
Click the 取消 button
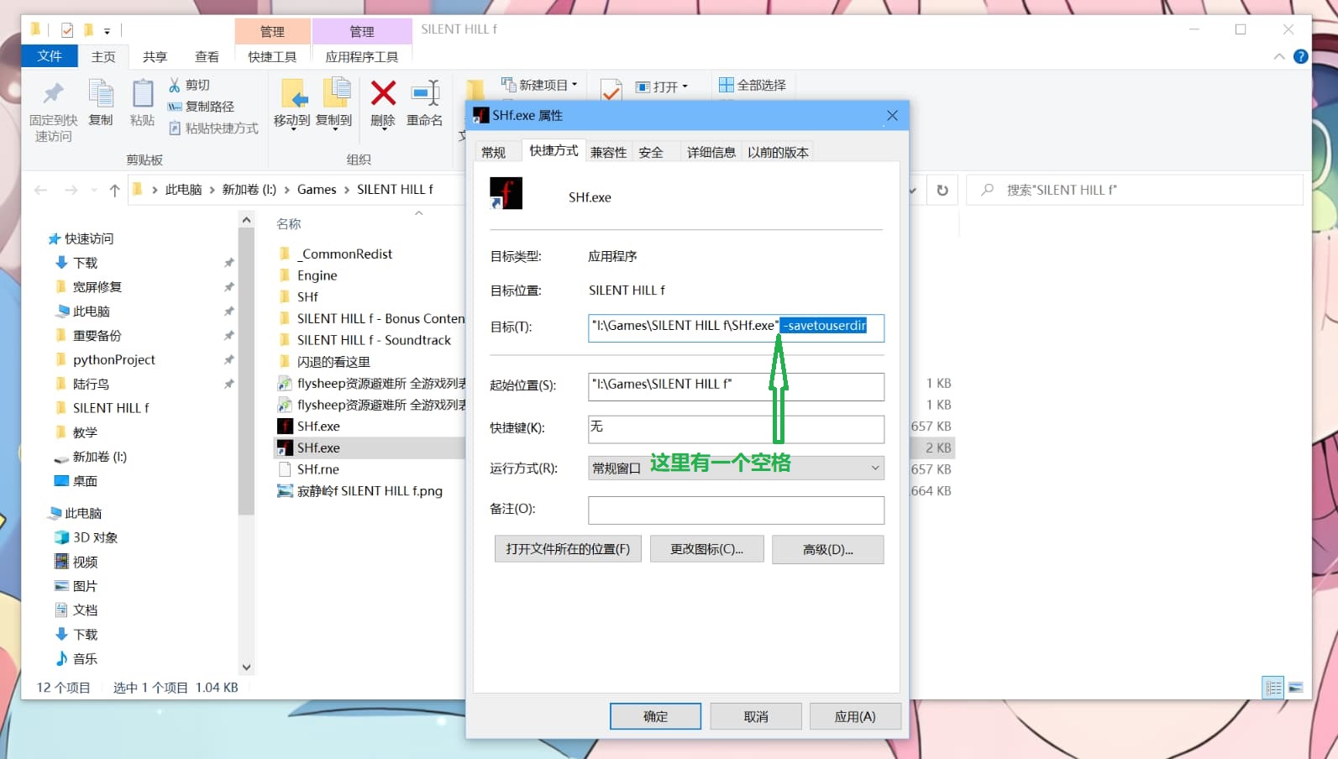[756, 716]
